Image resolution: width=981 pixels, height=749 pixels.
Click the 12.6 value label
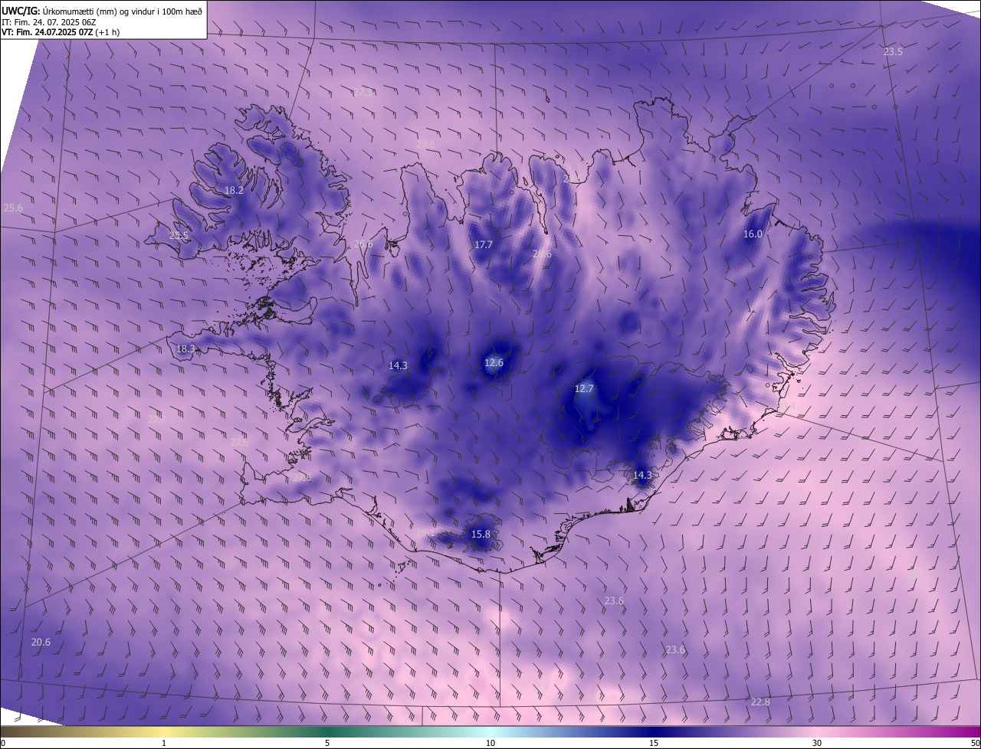point(494,363)
